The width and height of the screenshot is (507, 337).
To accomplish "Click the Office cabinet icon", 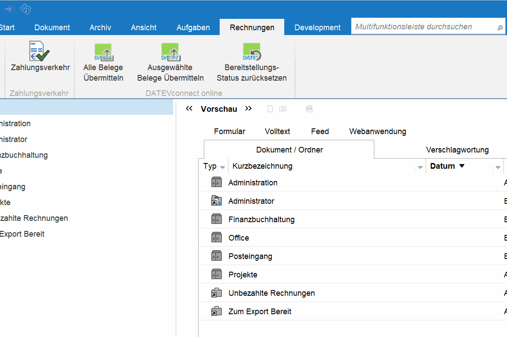I will pyautogui.click(x=217, y=238).
